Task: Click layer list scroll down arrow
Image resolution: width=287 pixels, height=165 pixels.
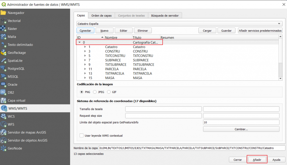Action: coord(280,78)
